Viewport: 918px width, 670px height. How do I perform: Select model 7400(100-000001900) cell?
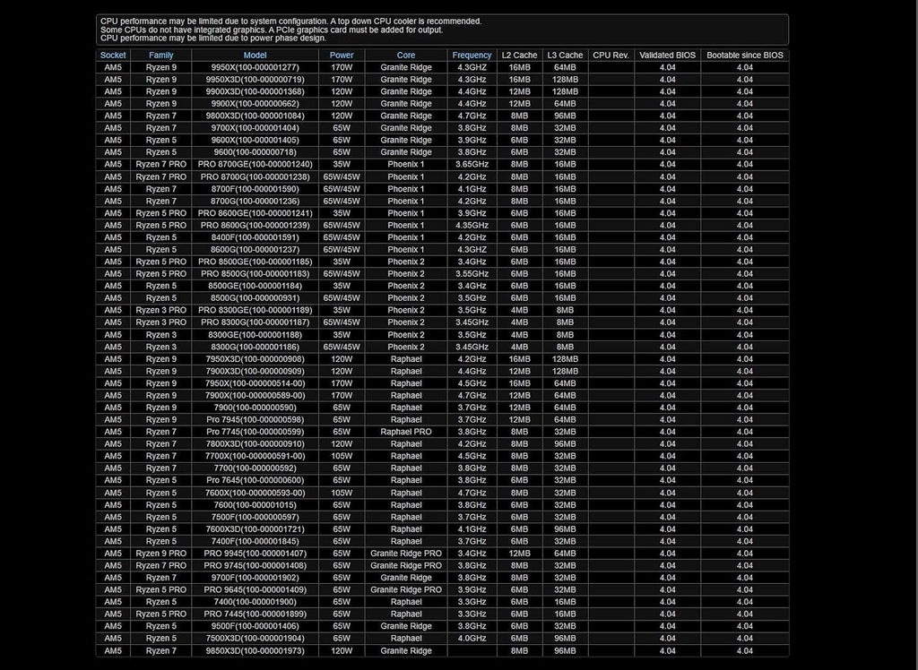click(x=255, y=602)
